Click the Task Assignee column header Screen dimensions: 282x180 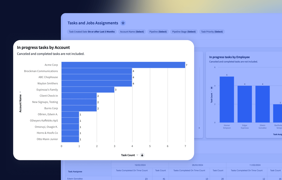[75, 171]
